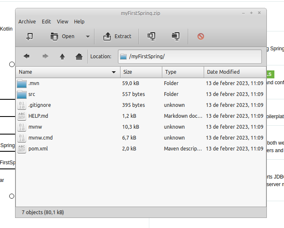The height and width of the screenshot is (228, 284).
Task: Click the HELP.md file name
Action: point(38,116)
